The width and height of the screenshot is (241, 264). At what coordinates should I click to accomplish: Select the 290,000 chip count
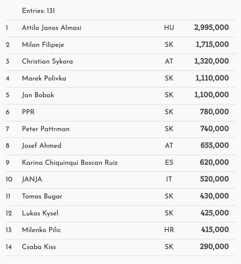214,247
